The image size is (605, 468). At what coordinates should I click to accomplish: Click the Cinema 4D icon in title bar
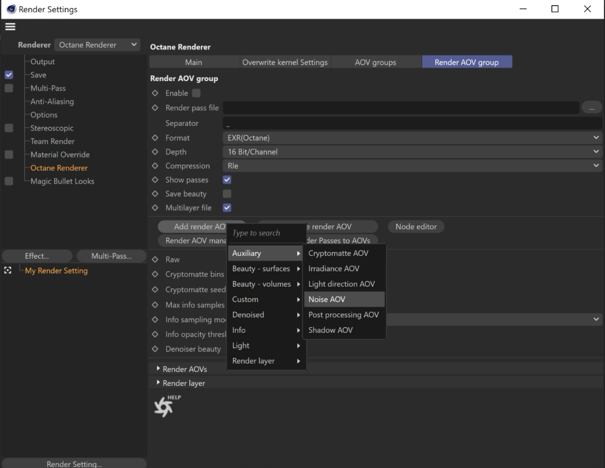click(x=11, y=9)
